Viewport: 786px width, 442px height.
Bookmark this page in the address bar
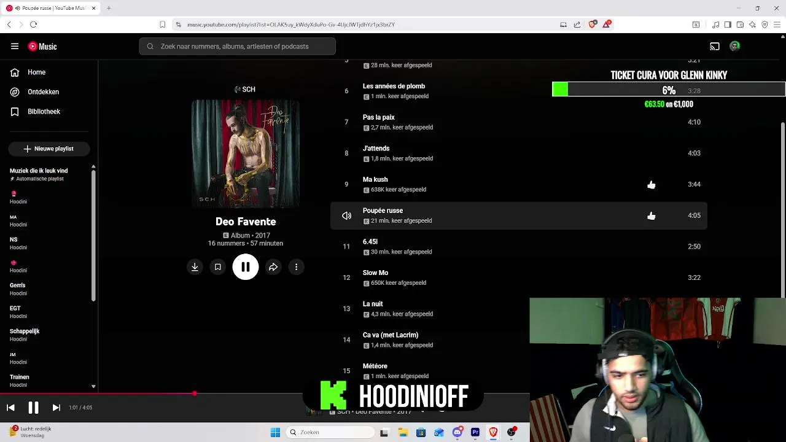162,25
